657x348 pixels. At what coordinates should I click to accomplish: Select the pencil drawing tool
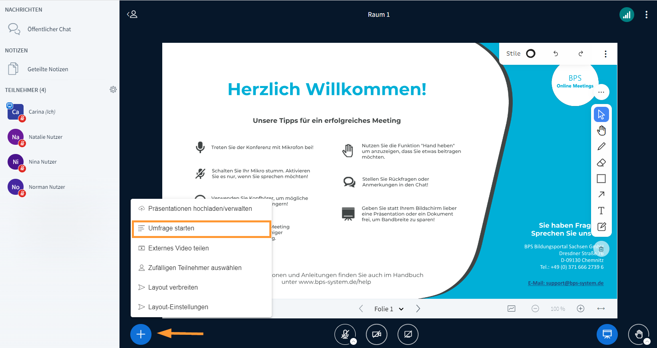(x=601, y=146)
